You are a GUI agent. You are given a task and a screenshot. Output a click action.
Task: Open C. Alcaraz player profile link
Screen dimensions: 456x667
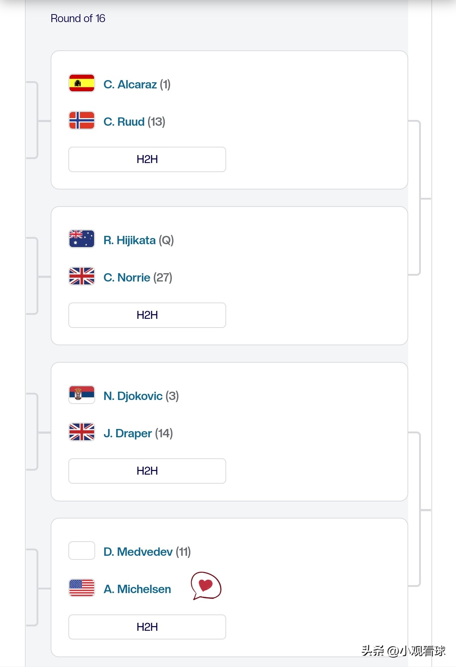click(x=130, y=84)
